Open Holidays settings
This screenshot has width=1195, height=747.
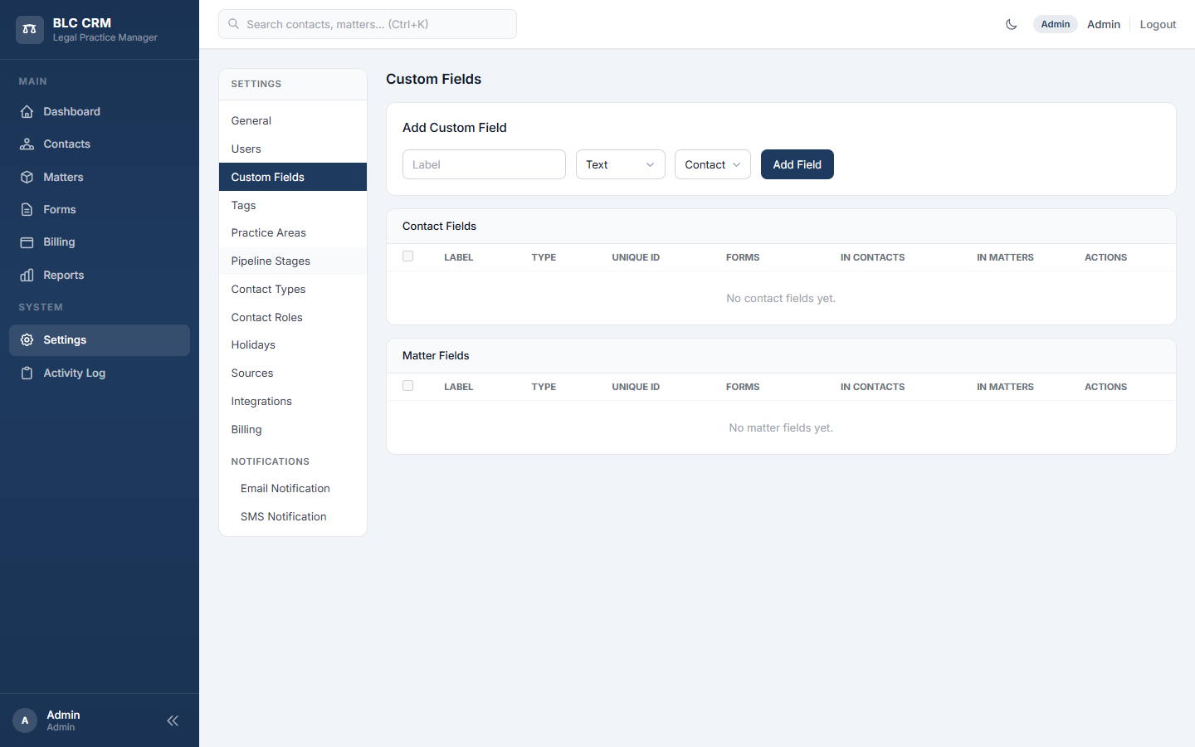coord(293,345)
